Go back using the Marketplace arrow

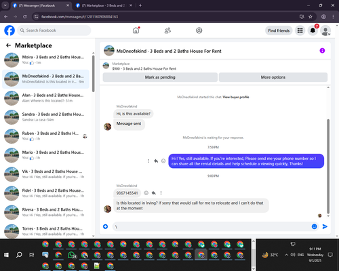point(8,45)
